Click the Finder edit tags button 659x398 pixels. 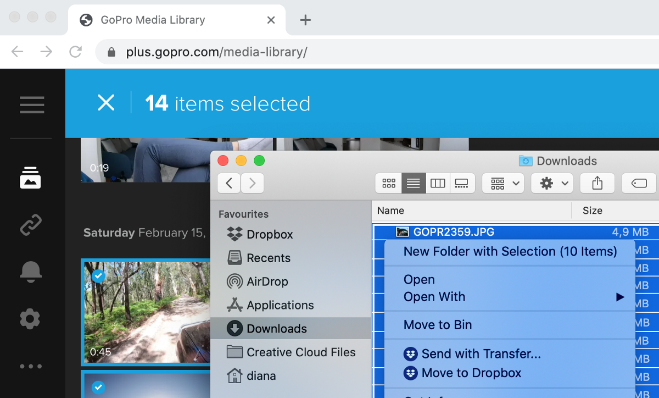pos(639,183)
